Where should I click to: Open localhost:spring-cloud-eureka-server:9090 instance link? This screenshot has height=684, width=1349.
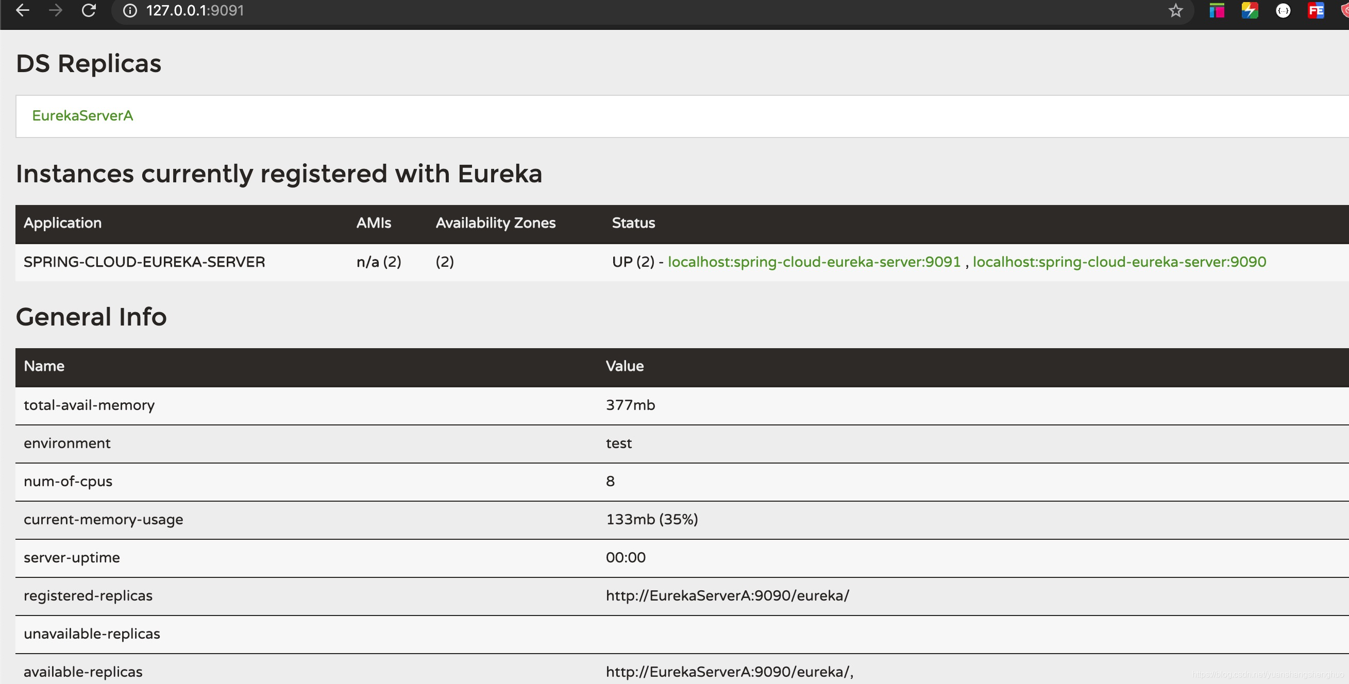[x=1119, y=262]
